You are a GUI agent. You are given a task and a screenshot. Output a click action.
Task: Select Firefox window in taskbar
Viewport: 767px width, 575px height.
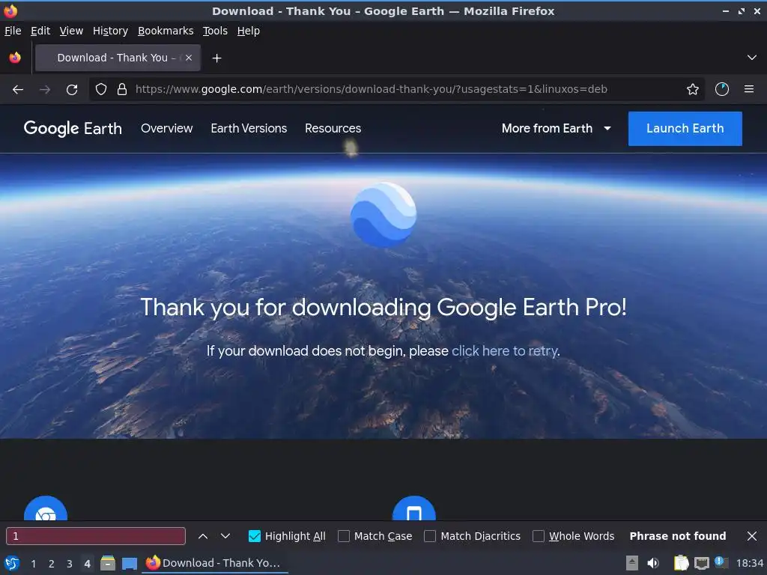coord(214,563)
